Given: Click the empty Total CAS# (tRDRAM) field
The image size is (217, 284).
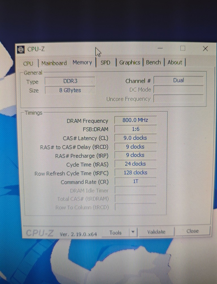Looking at the screenshot, I should click(x=135, y=199).
